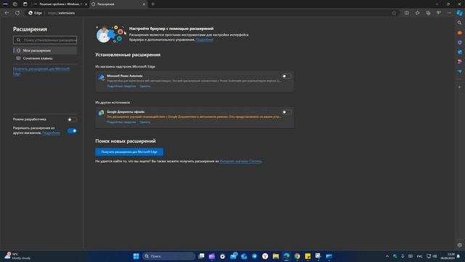Go back using the browser back arrow
The width and height of the screenshot is (465, 262).
[7, 13]
